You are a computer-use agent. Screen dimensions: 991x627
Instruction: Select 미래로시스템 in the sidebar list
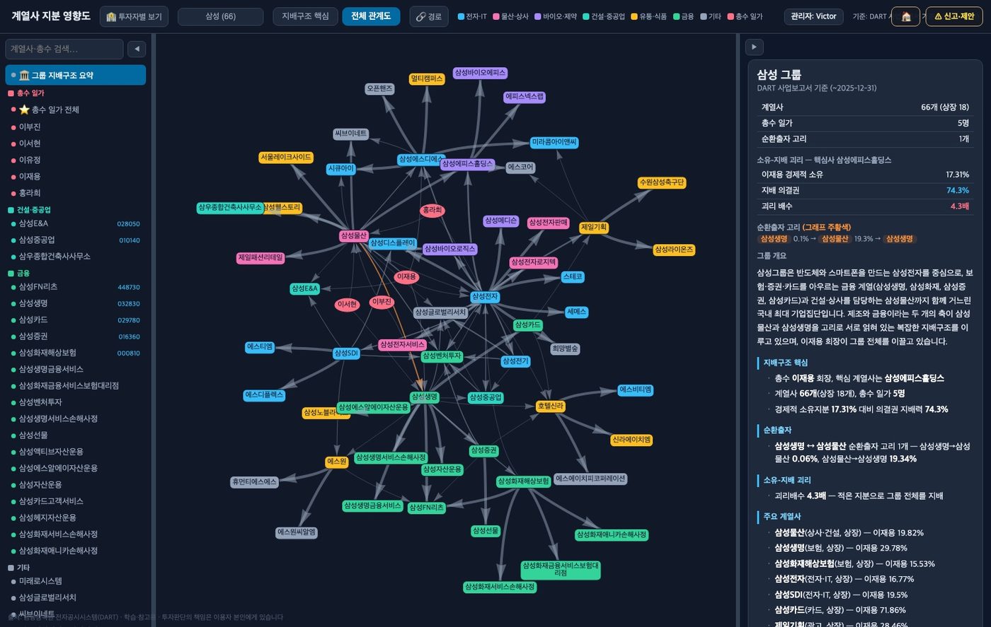coord(76,581)
